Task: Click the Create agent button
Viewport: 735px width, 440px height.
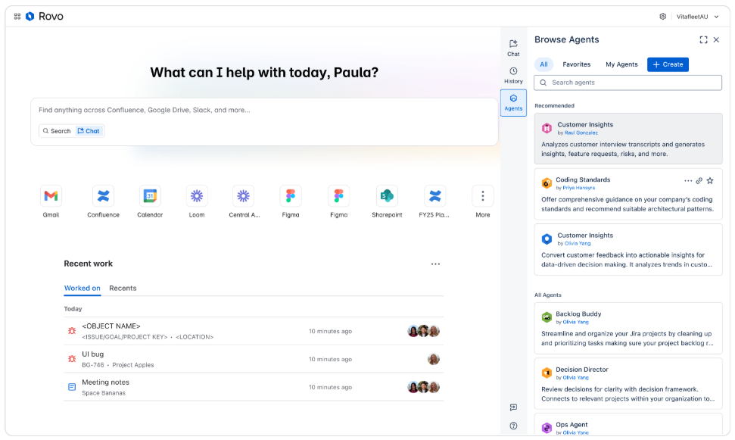Action: 668,64
